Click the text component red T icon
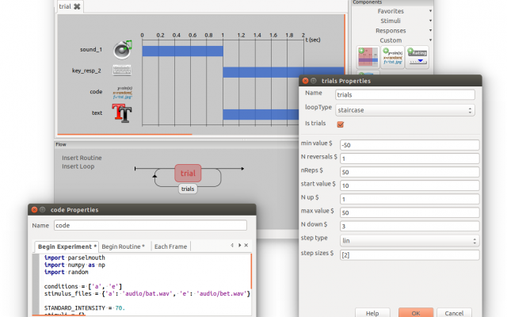 click(121, 113)
